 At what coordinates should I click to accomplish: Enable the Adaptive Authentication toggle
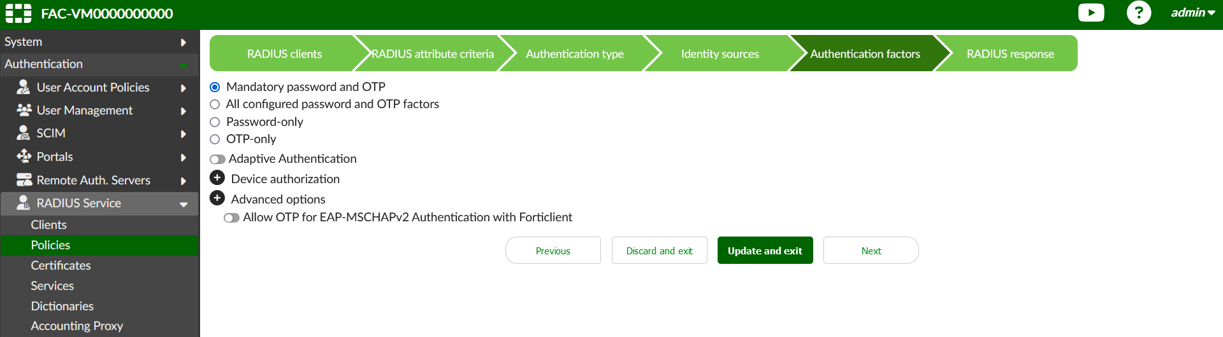(x=218, y=159)
